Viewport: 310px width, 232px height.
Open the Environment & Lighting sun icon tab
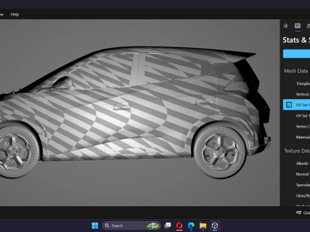coord(285,26)
